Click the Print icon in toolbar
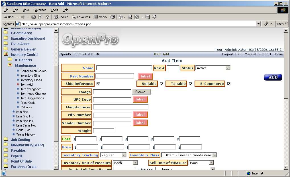The height and width of the screenshot is (177, 290). pyautogui.click(x=130, y=17)
